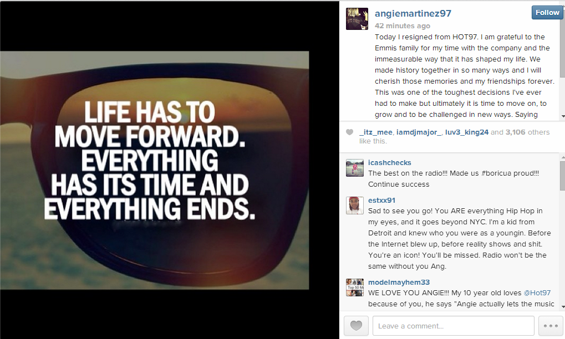Click caption scrollbar down arrow
The width and height of the screenshot is (565, 339).
click(562, 116)
